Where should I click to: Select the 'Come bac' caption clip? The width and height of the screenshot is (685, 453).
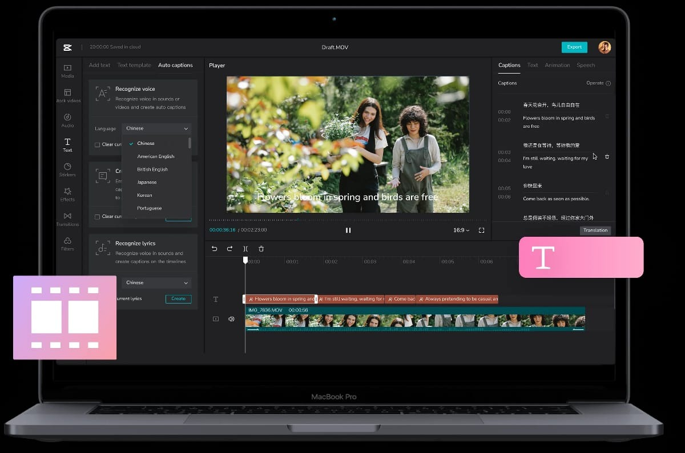[400, 299]
